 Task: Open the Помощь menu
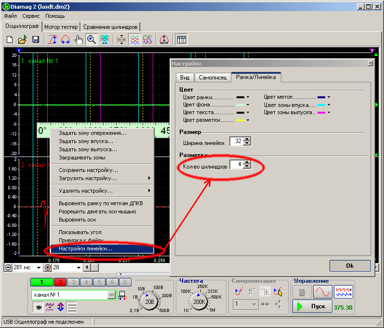click(x=55, y=16)
